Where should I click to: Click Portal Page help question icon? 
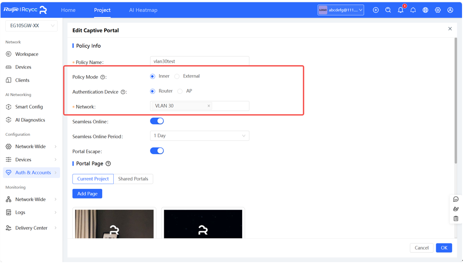(x=108, y=164)
